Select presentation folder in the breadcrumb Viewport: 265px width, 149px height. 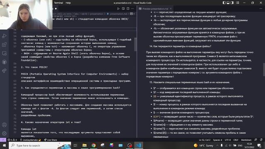pos(96,14)
